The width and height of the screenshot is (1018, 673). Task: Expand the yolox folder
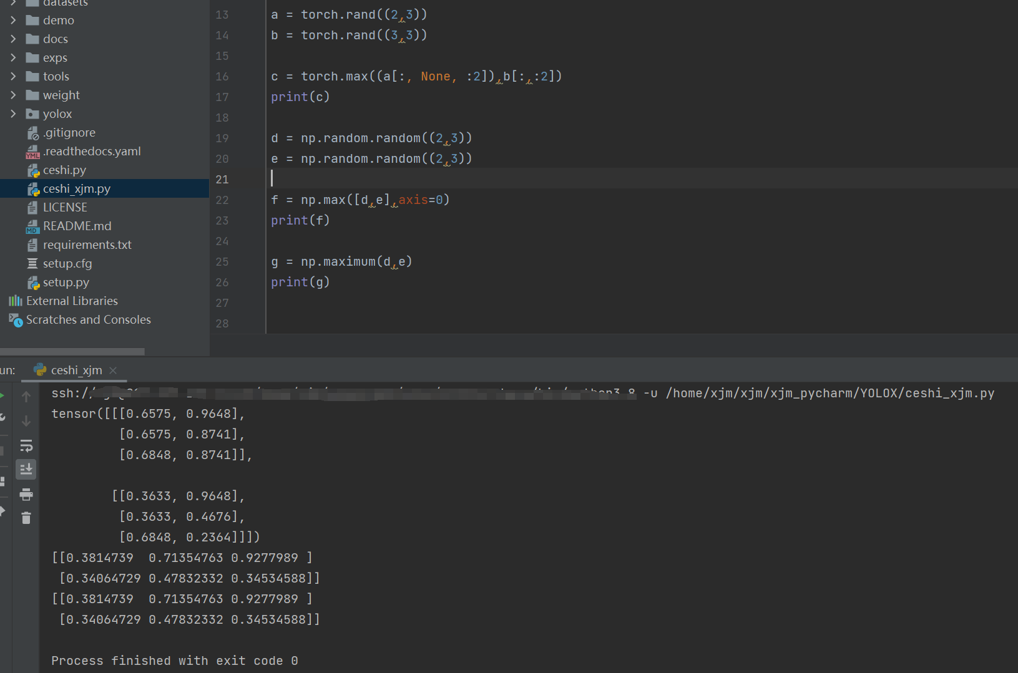click(x=14, y=114)
